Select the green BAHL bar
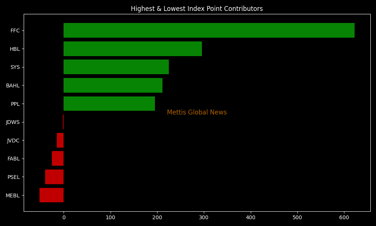 [x=113, y=85]
